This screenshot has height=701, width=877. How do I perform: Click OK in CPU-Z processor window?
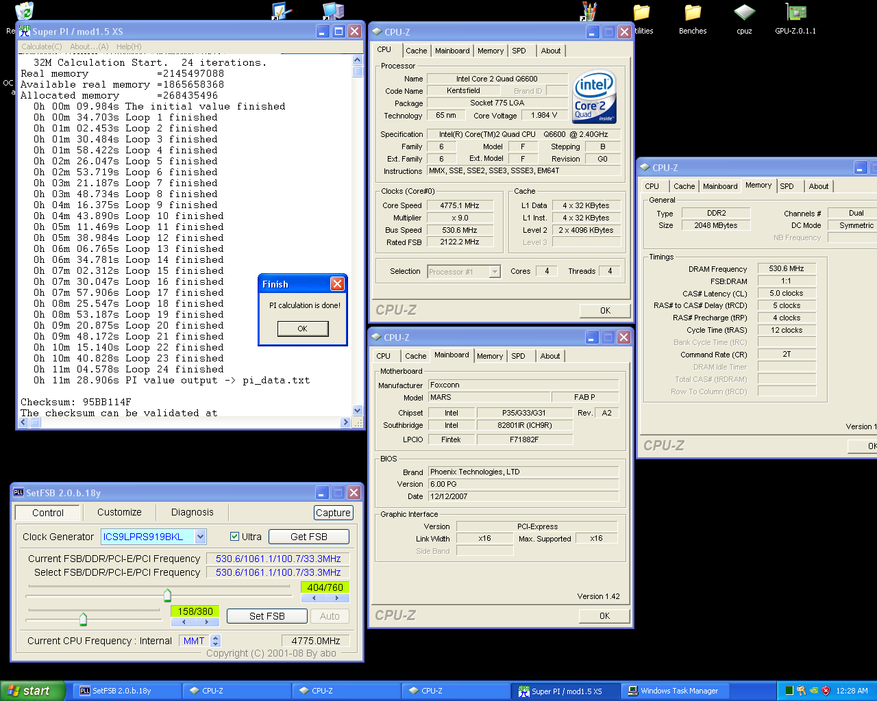pos(605,310)
